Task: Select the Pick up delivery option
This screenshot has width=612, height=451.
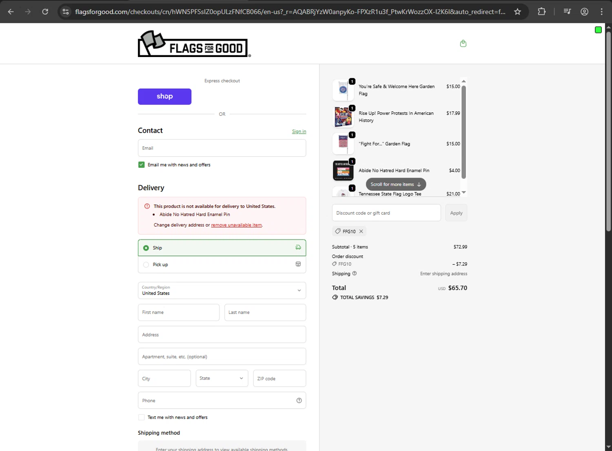Action: coord(222,264)
